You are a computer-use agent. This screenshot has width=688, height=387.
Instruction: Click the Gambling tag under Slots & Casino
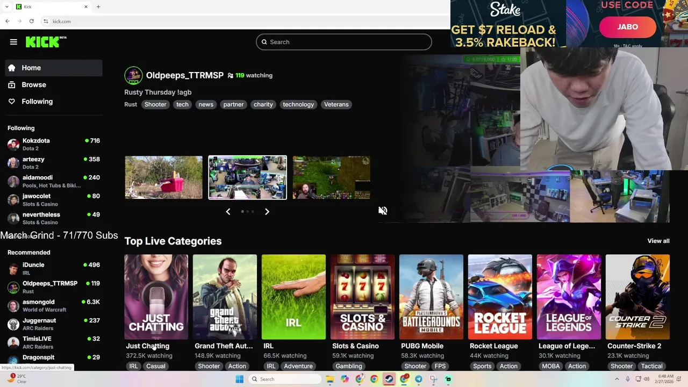(349, 366)
